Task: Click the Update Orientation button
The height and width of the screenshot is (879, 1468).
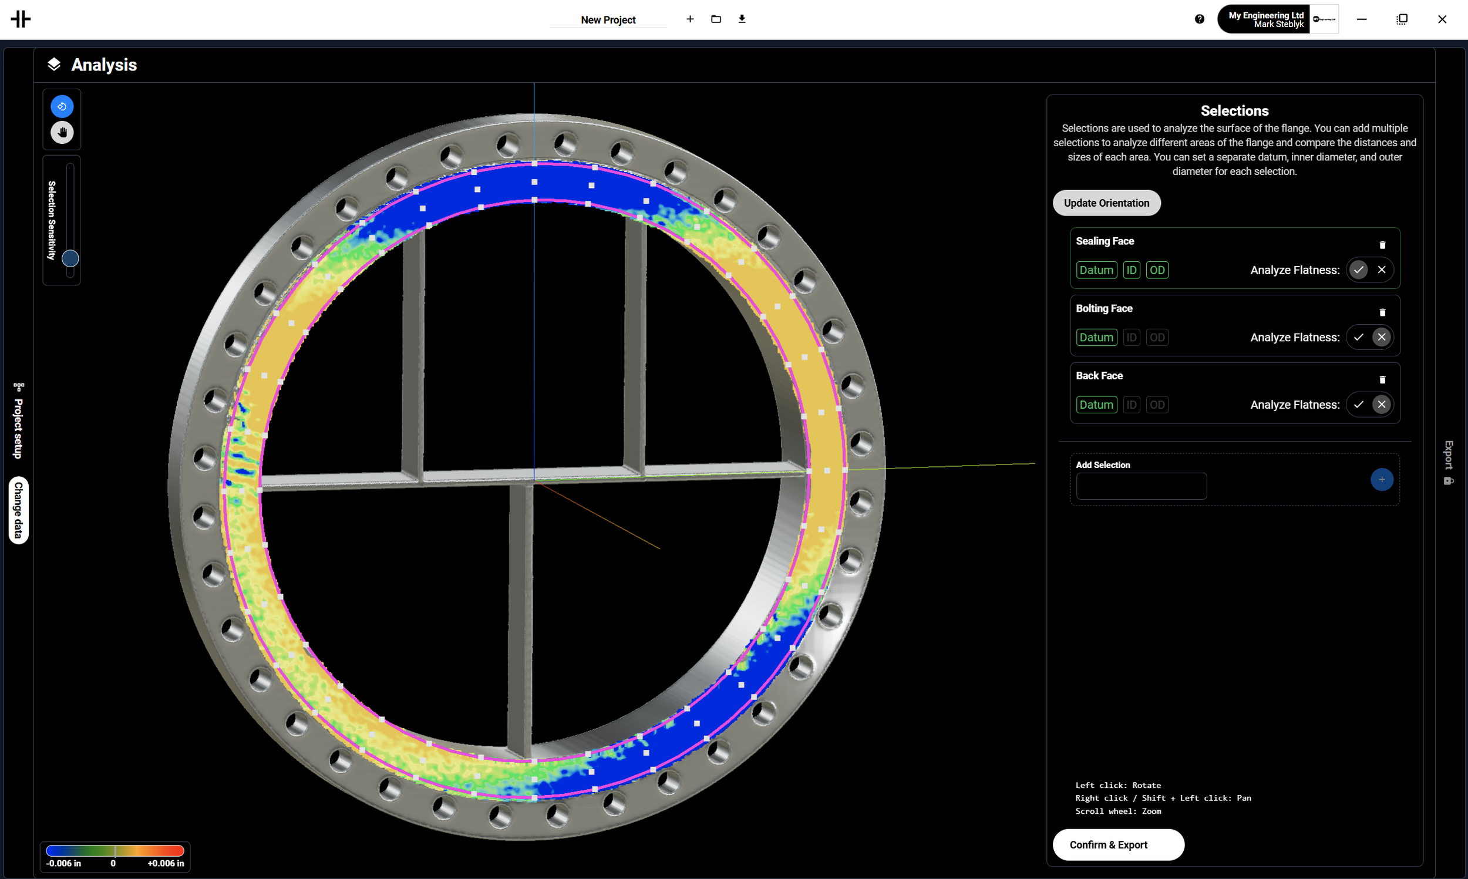Action: [1106, 203]
